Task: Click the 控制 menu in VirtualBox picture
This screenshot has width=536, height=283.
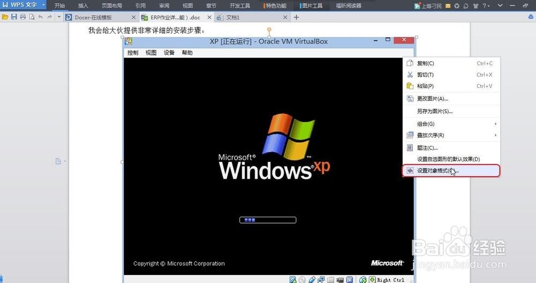Action: [x=132, y=53]
